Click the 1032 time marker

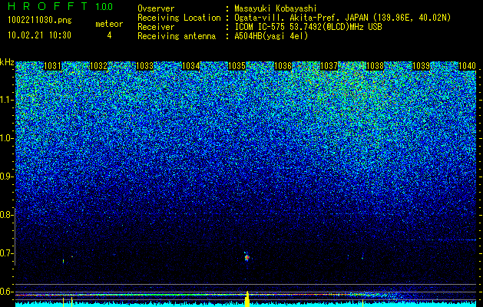coord(98,66)
